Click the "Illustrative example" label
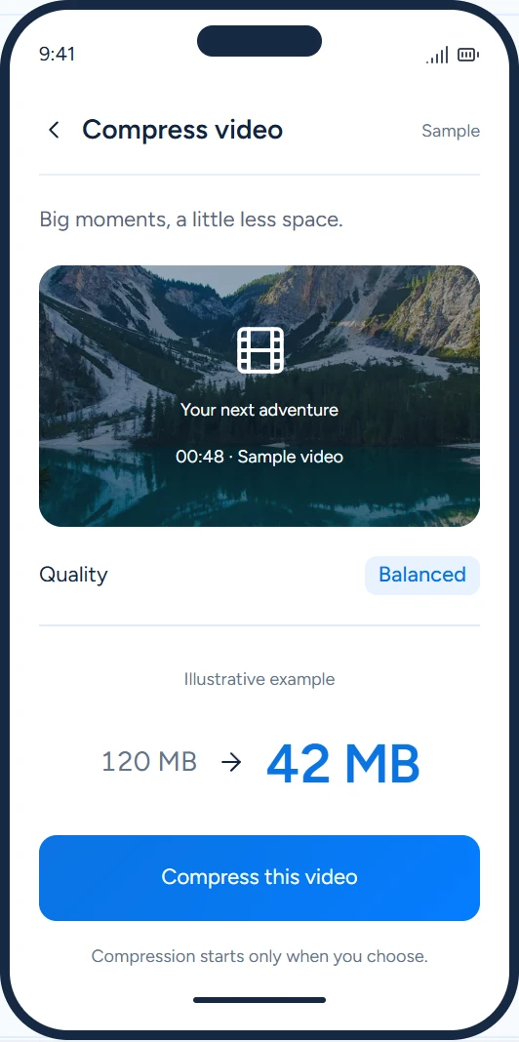The width and height of the screenshot is (519, 1042). click(x=259, y=679)
